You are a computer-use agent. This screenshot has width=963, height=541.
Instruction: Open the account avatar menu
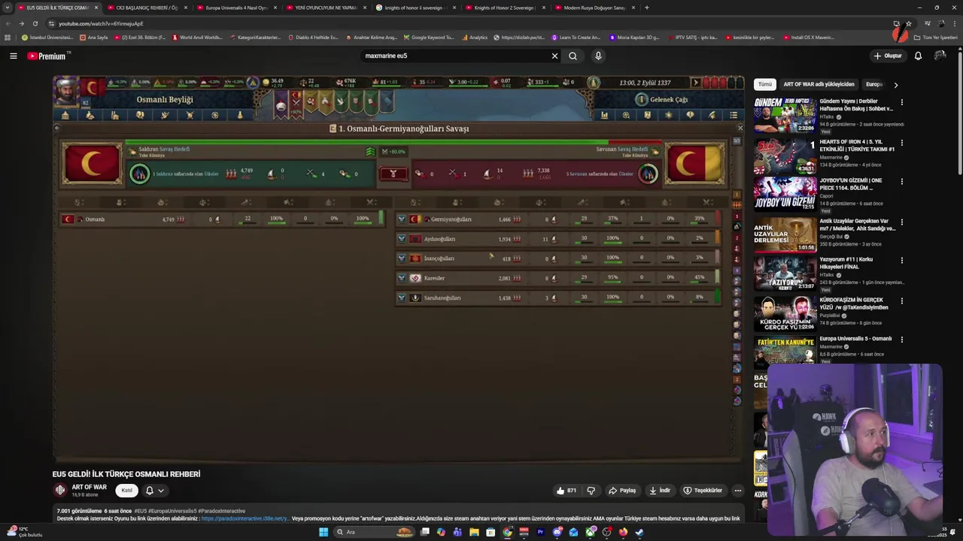click(x=940, y=56)
